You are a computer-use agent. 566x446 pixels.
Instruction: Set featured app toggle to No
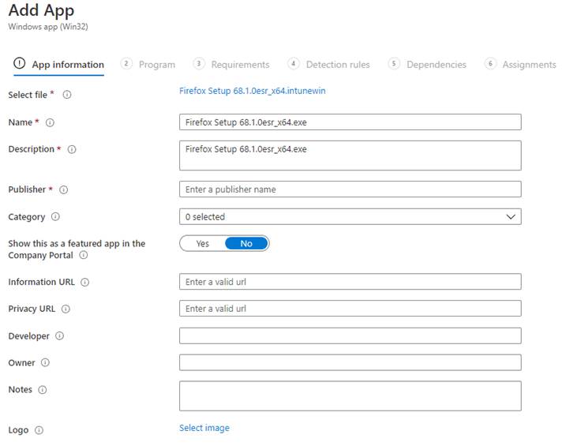click(246, 244)
